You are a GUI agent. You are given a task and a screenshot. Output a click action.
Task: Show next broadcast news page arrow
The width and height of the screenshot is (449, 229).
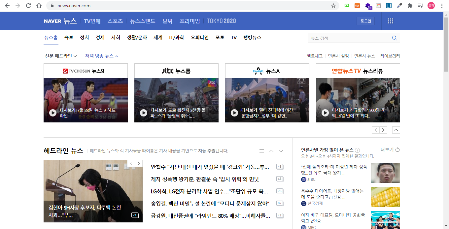[383, 130]
